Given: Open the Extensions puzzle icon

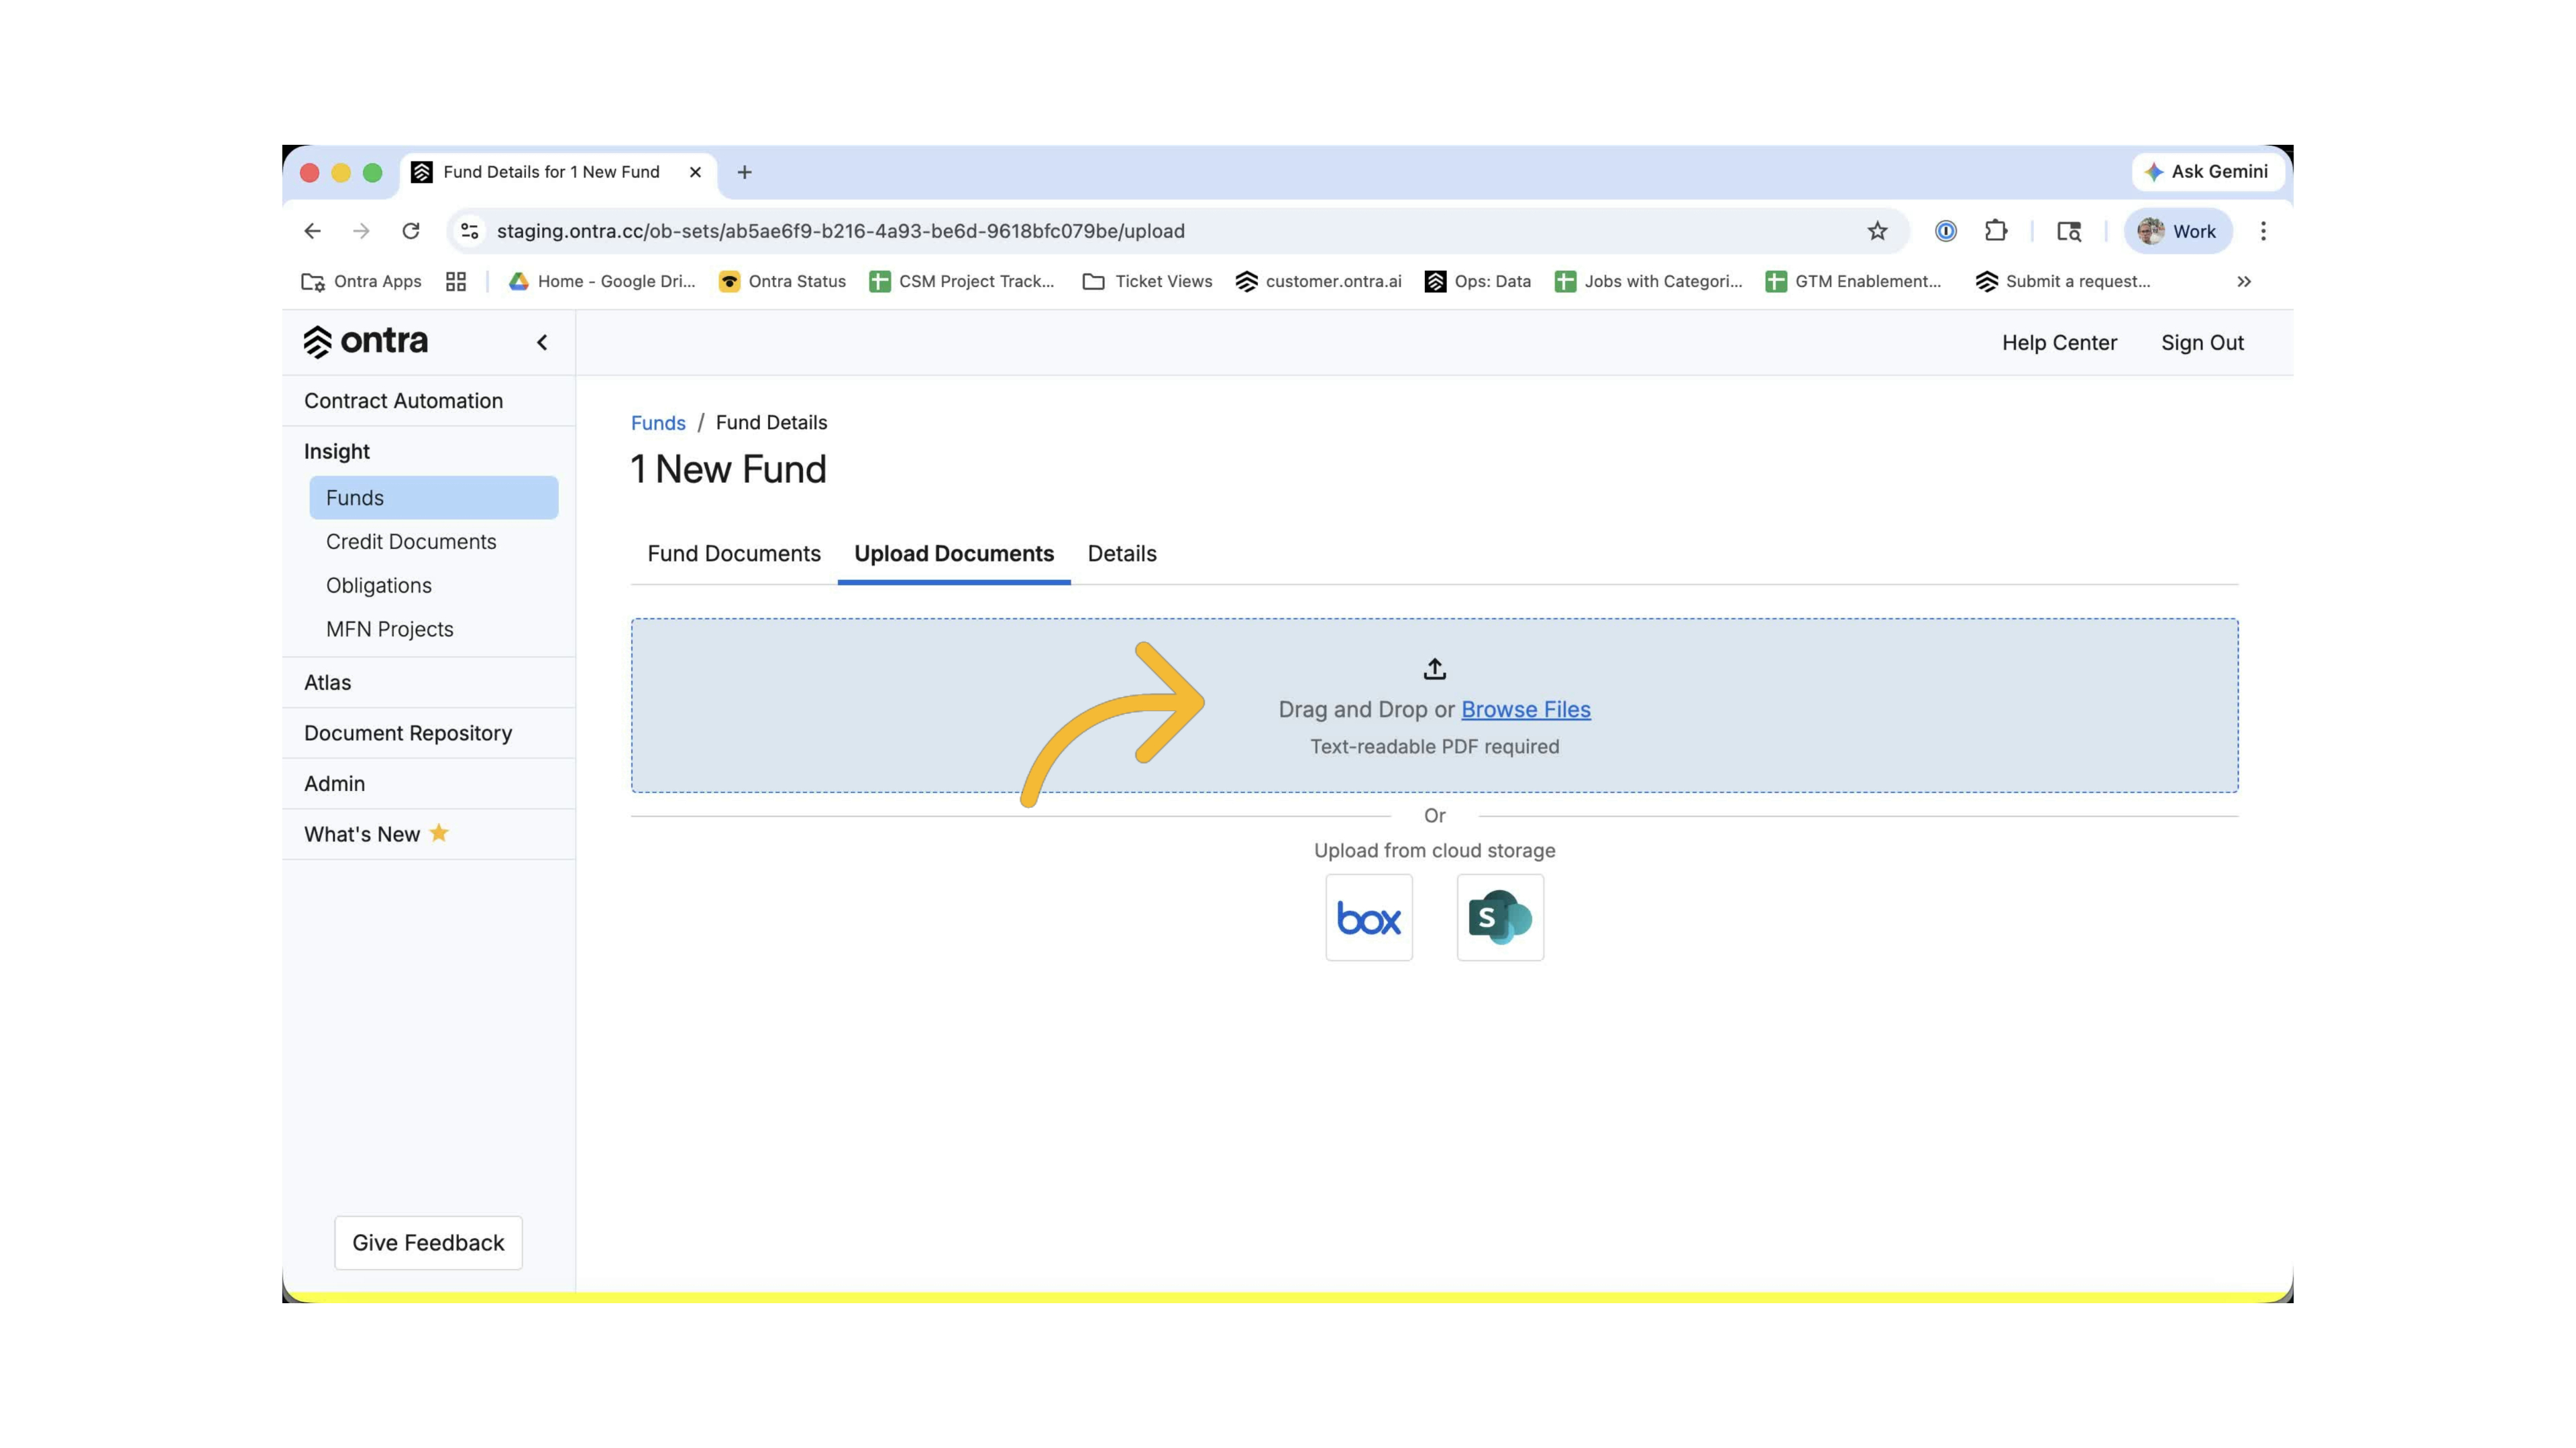Looking at the screenshot, I should pyautogui.click(x=1996, y=231).
